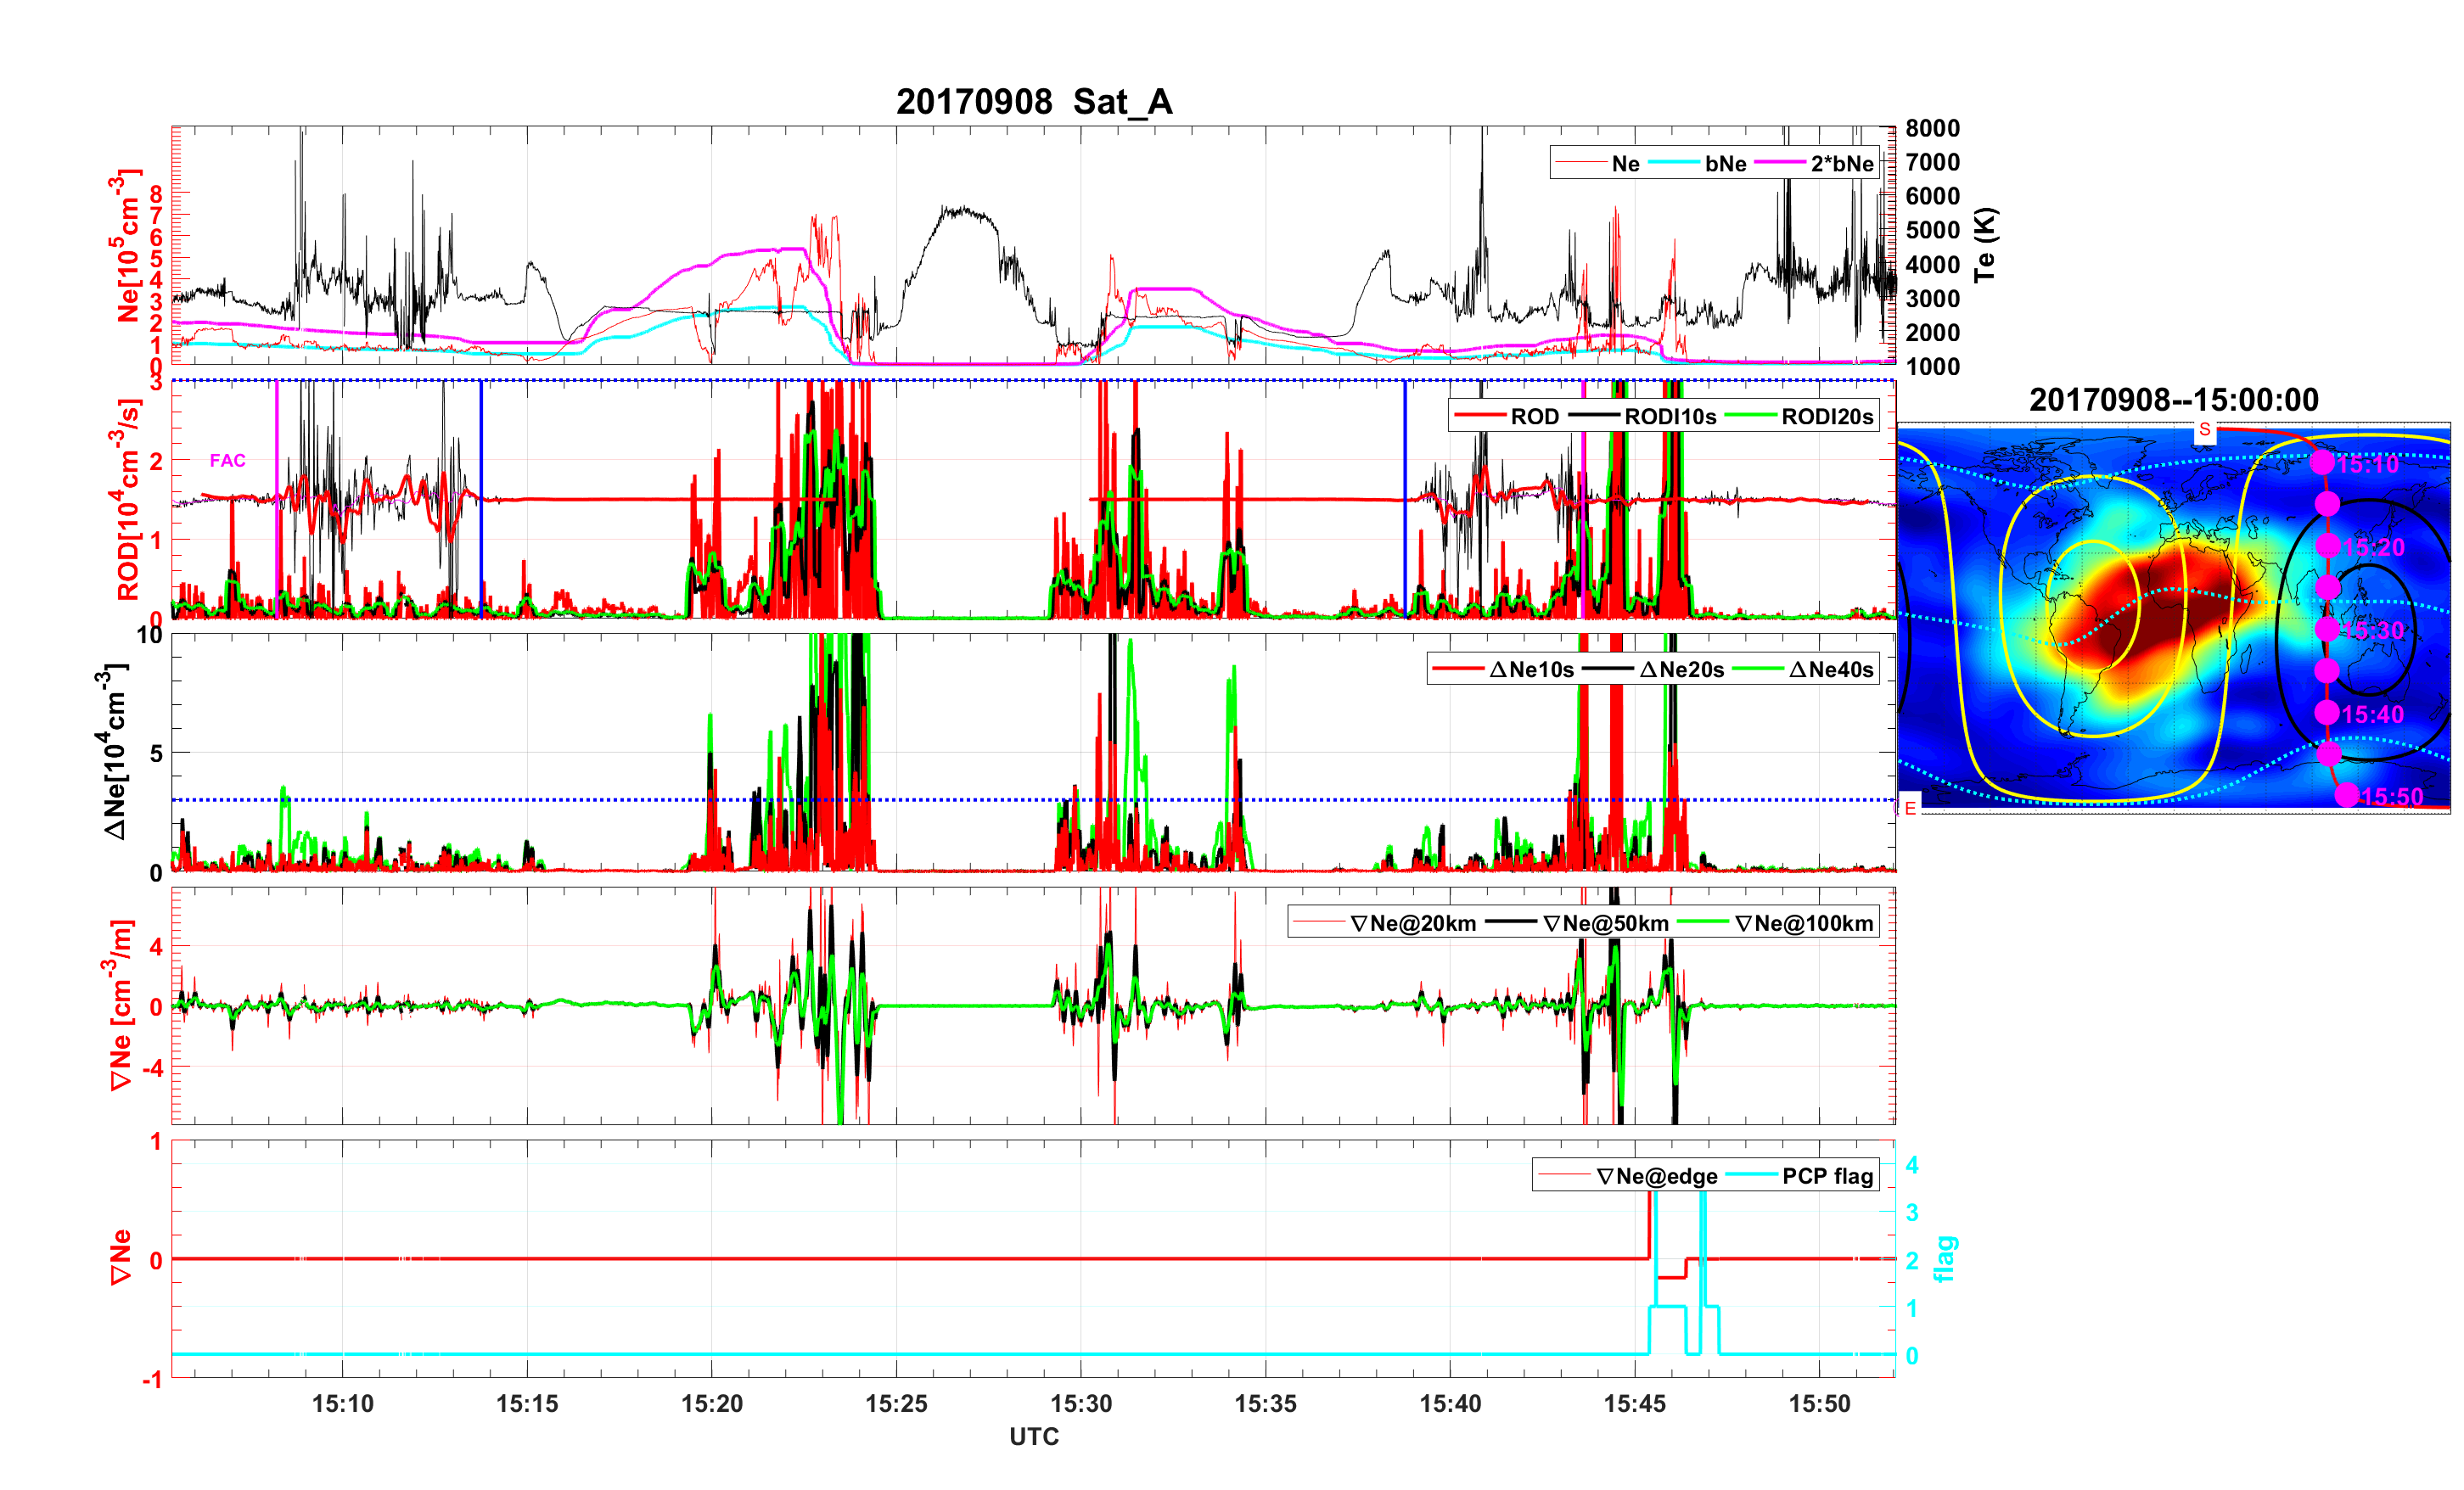
Task: Click the plot title 20170908 Sat_A
Action: tap(1033, 102)
